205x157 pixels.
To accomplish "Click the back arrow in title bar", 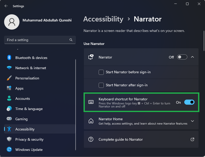I will [x=6, y=6].
